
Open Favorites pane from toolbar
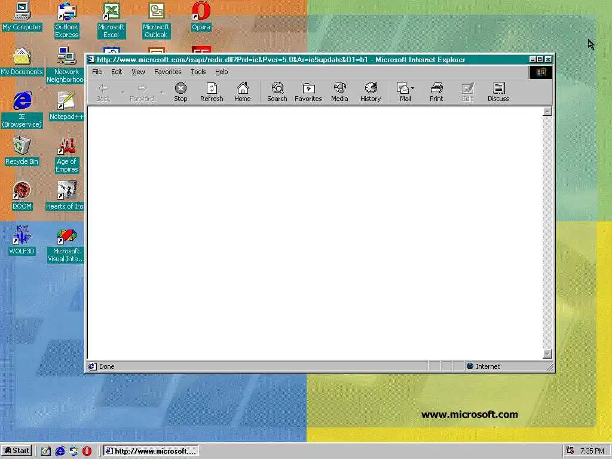pyautogui.click(x=308, y=92)
